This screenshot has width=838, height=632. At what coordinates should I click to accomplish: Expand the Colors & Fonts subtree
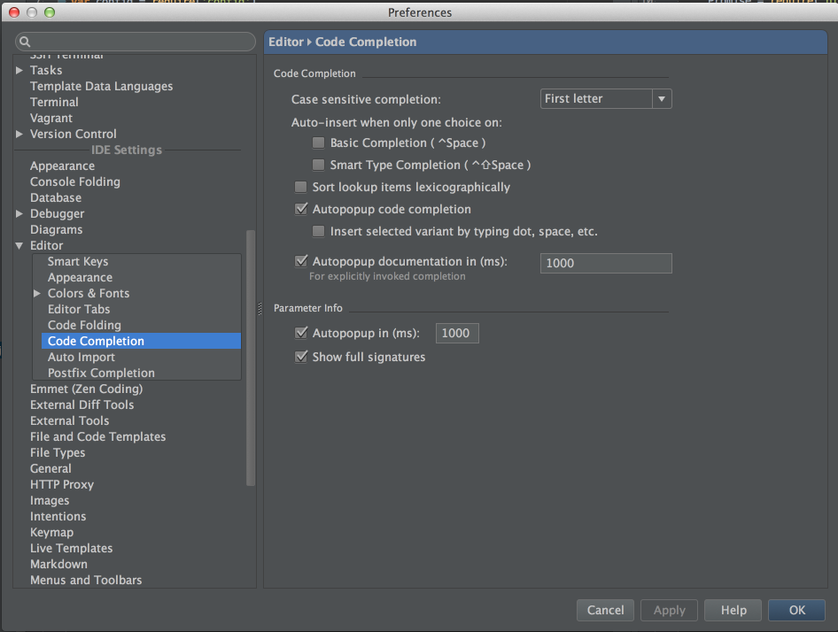click(x=37, y=294)
